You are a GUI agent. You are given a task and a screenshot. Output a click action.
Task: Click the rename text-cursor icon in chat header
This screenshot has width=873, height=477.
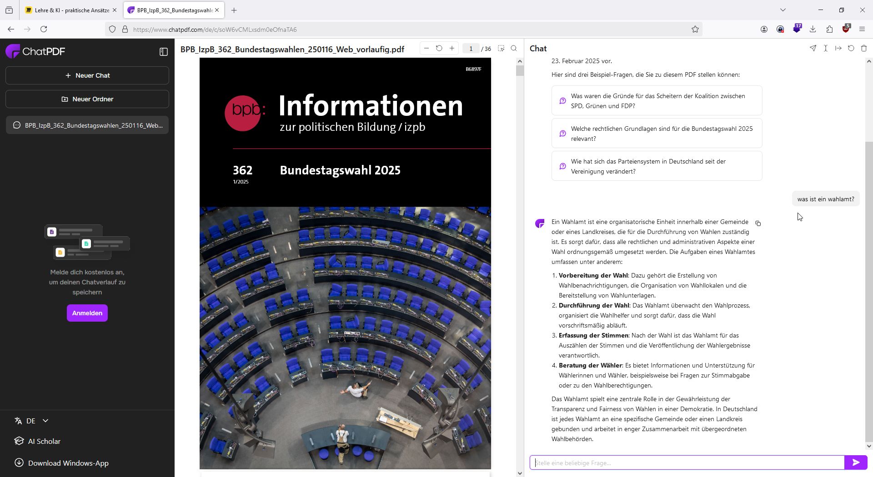(826, 48)
